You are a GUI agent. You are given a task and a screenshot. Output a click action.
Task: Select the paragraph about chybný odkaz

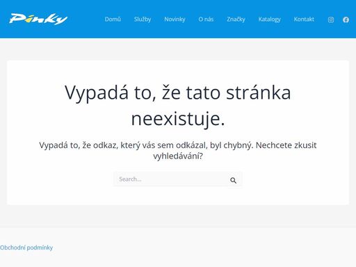tap(178, 151)
